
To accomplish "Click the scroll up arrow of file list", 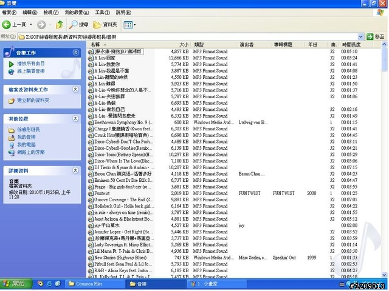I will pyautogui.click(x=384, y=45).
